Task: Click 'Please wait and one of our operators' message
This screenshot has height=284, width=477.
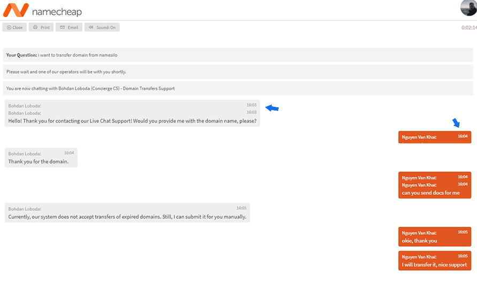Action: tap(238, 72)
